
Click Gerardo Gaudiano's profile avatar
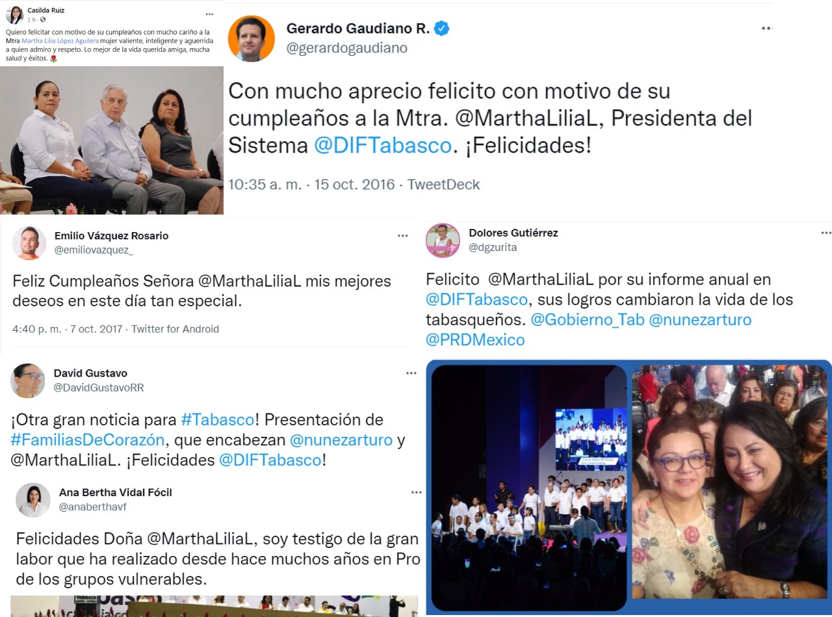251,38
